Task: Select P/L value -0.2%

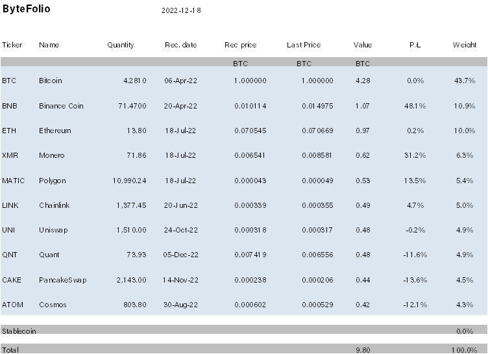Action: [415, 230]
